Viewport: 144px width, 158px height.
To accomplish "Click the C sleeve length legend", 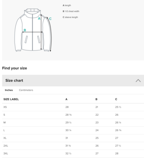I will click(70, 17).
